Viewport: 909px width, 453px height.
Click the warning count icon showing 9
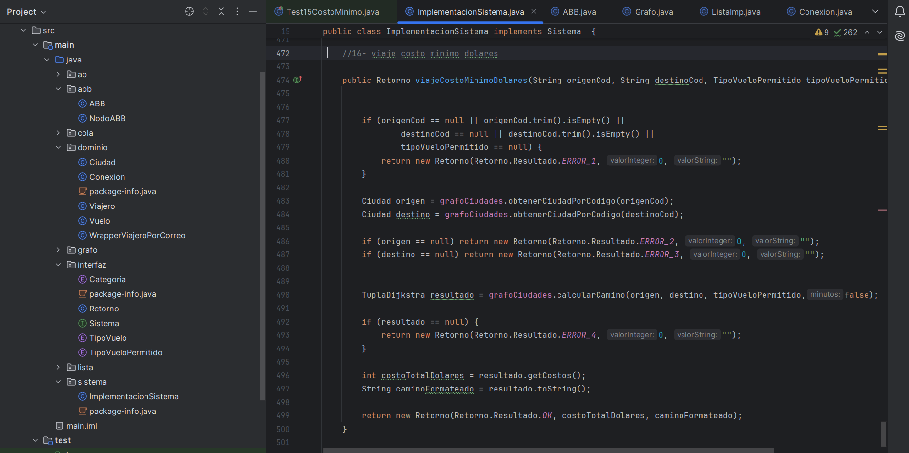point(822,32)
